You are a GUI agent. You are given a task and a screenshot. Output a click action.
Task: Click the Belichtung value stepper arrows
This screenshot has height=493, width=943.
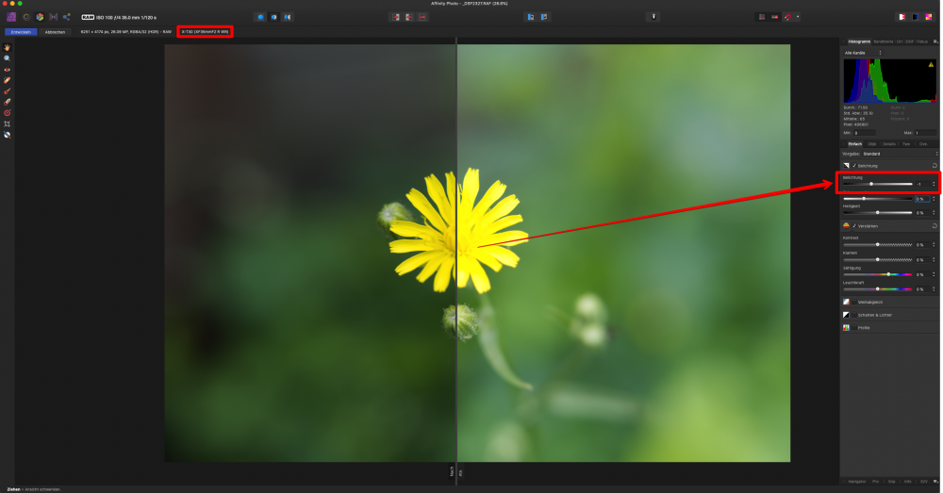coord(934,184)
